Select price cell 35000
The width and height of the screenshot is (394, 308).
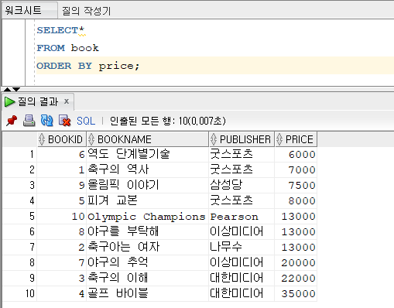(296, 293)
